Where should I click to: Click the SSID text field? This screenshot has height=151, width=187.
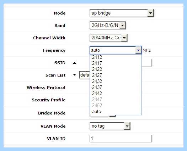147,63
